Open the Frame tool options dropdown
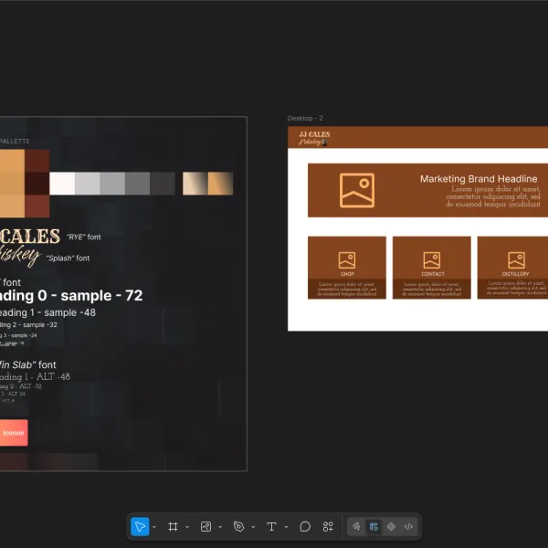Screen dimensions: 548x548 (187, 527)
